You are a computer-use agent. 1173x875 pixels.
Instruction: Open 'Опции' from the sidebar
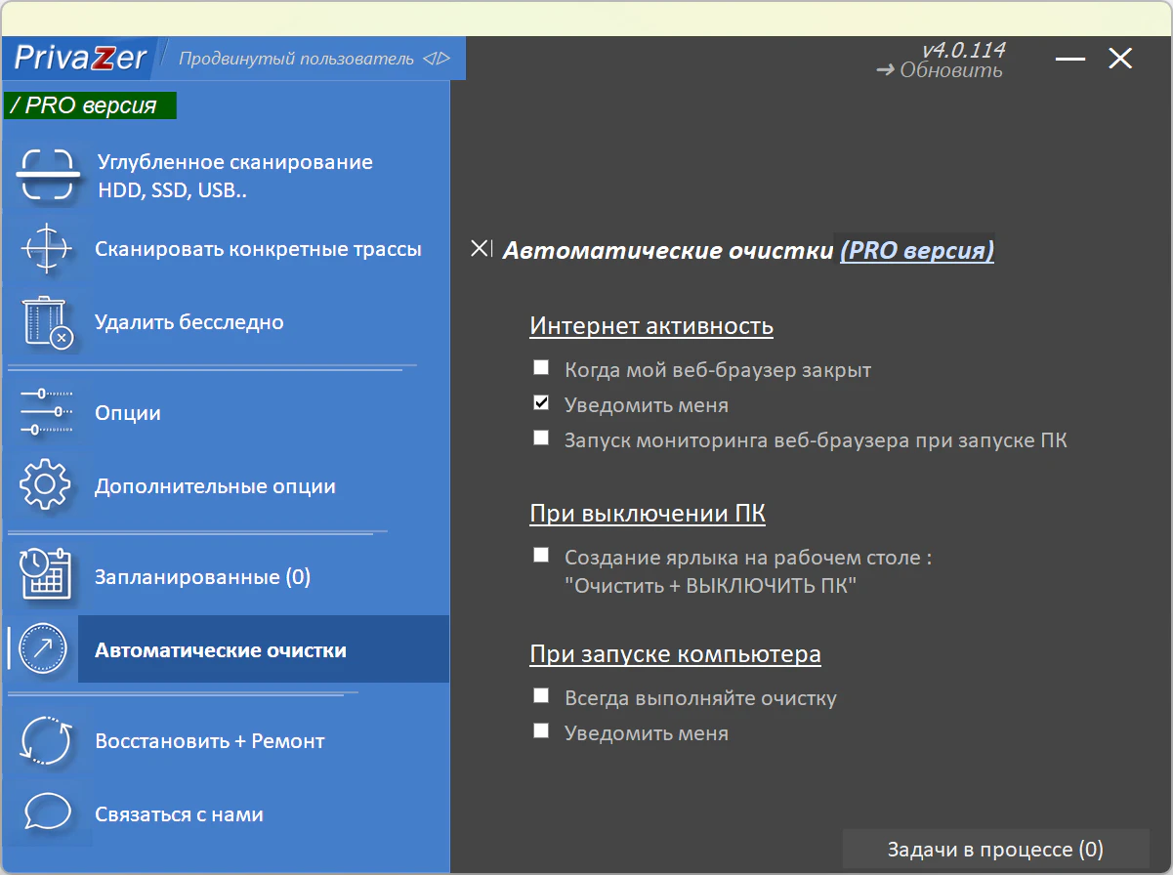128,413
